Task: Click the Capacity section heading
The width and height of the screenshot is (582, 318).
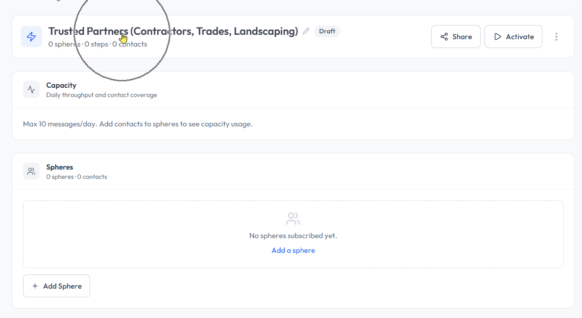Action: click(x=61, y=85)
